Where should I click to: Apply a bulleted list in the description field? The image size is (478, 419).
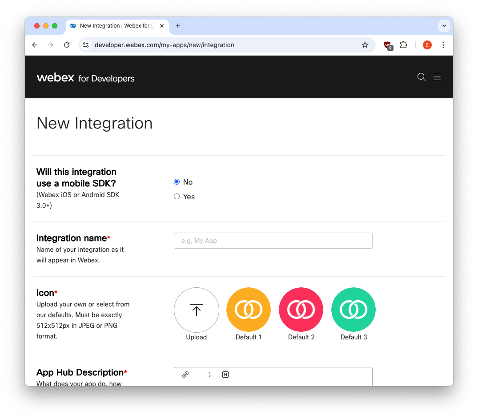(199, 374)
